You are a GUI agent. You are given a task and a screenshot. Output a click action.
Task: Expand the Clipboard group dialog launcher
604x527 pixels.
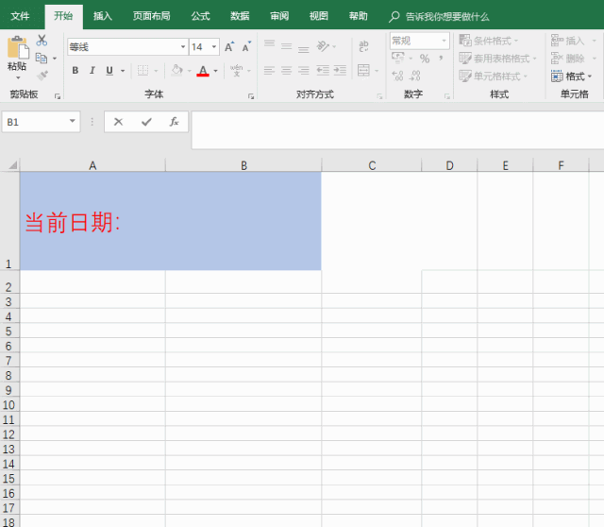click(x=58, y=96)
